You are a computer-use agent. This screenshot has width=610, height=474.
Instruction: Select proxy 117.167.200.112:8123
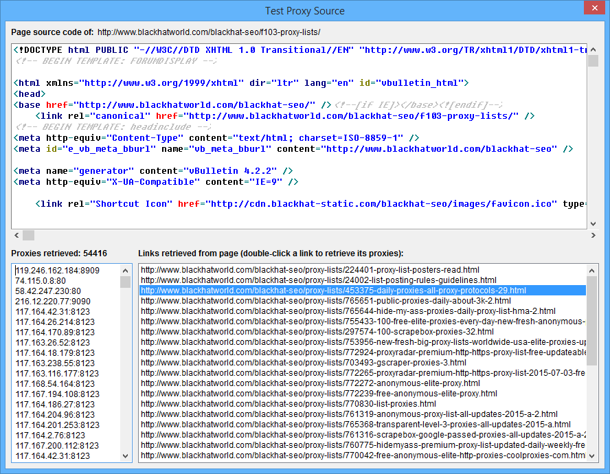[57, 446]
